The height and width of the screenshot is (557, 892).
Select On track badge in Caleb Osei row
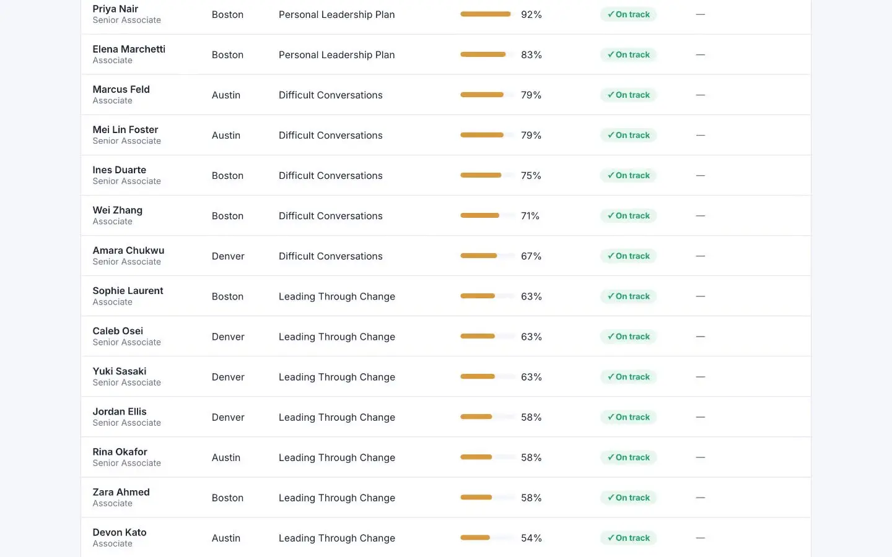pyautogui.click(x=628, y=336)
